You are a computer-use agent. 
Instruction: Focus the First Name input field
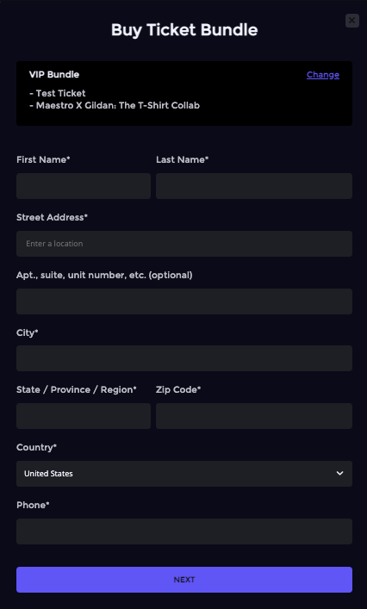[x=84, y=186]
